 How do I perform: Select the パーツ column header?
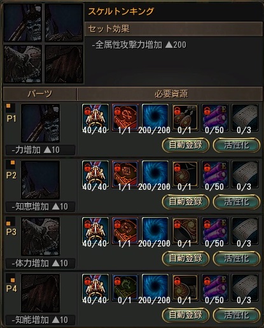point(40,94)
